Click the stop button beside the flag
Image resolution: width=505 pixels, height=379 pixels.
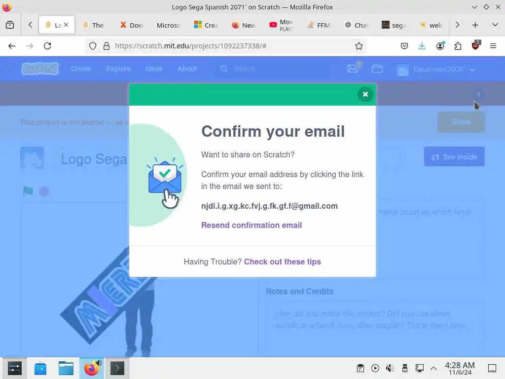tap(44, 191)
